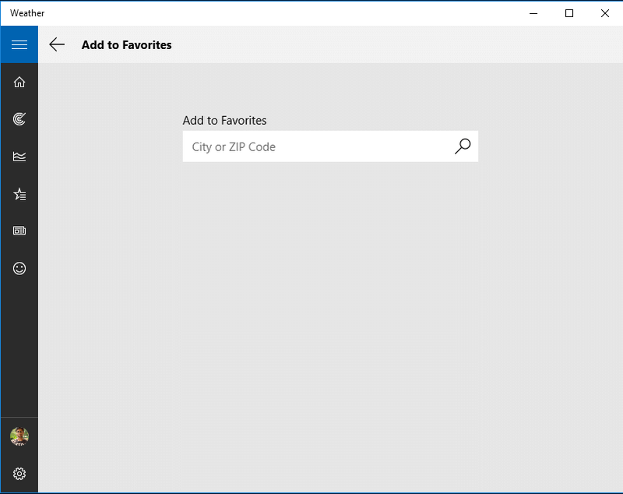Open the Forecast home icon
The image size is (623, 494).
tap(19, 83)
